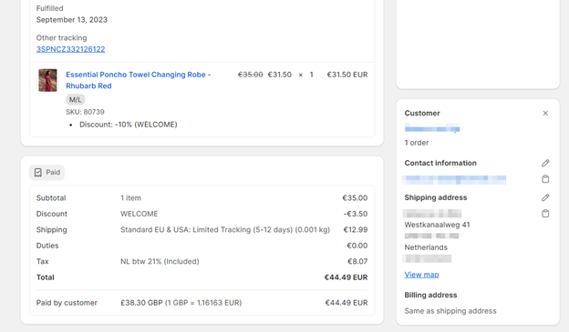Open View map link
Viewport: 569px width, 332px height.
421,275
